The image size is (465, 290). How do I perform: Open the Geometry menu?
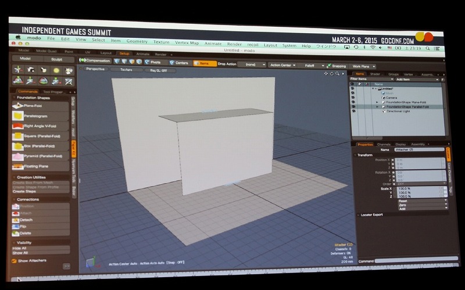click(137, 41)
